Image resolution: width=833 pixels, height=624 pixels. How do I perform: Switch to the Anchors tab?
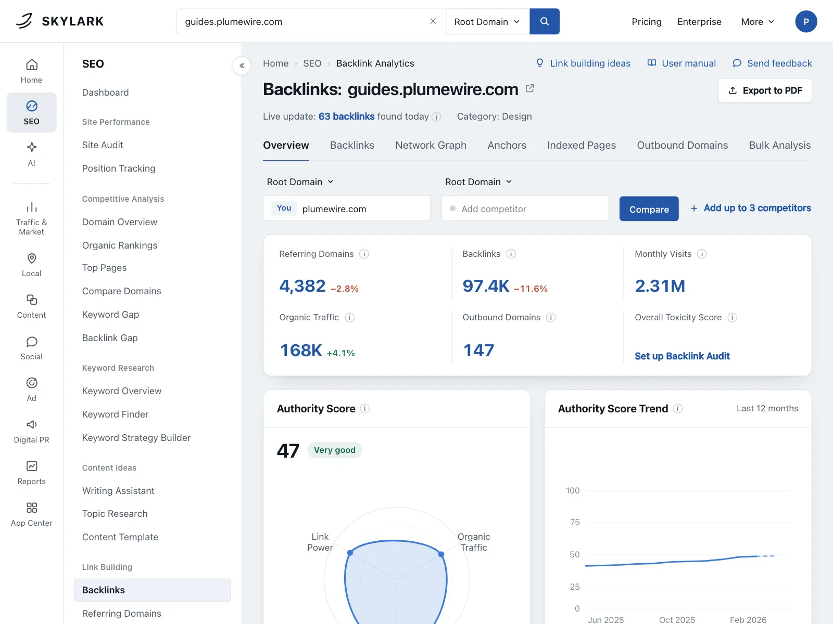(507, 145)
